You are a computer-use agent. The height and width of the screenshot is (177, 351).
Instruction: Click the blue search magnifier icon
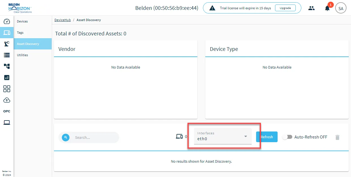[66, 137]
